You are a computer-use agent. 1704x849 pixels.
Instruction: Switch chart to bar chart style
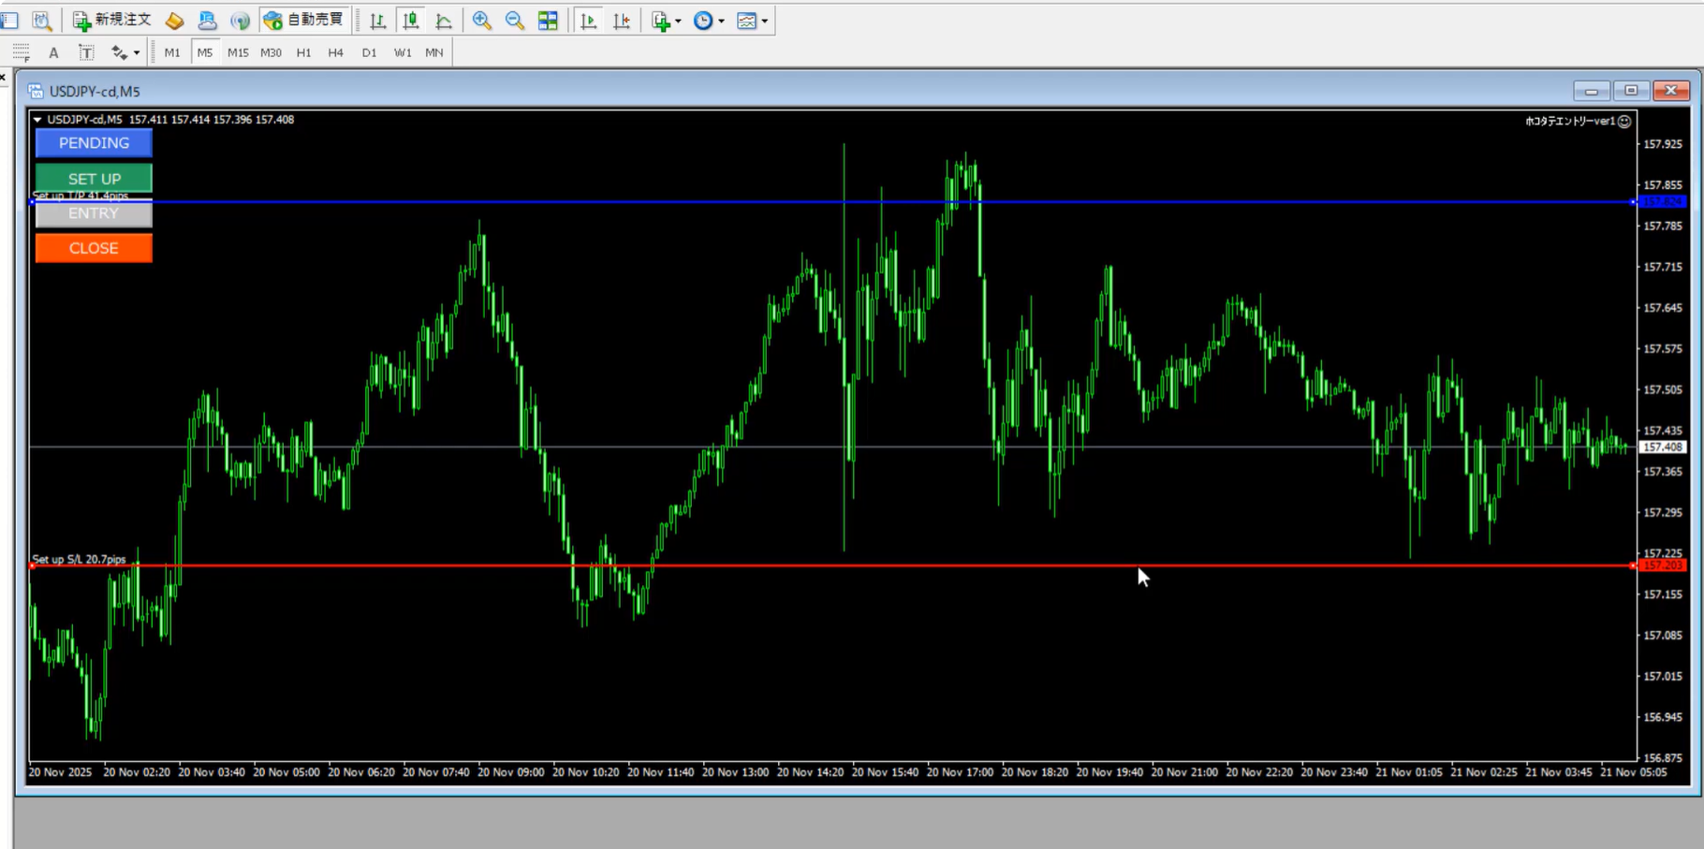[377, 21]
